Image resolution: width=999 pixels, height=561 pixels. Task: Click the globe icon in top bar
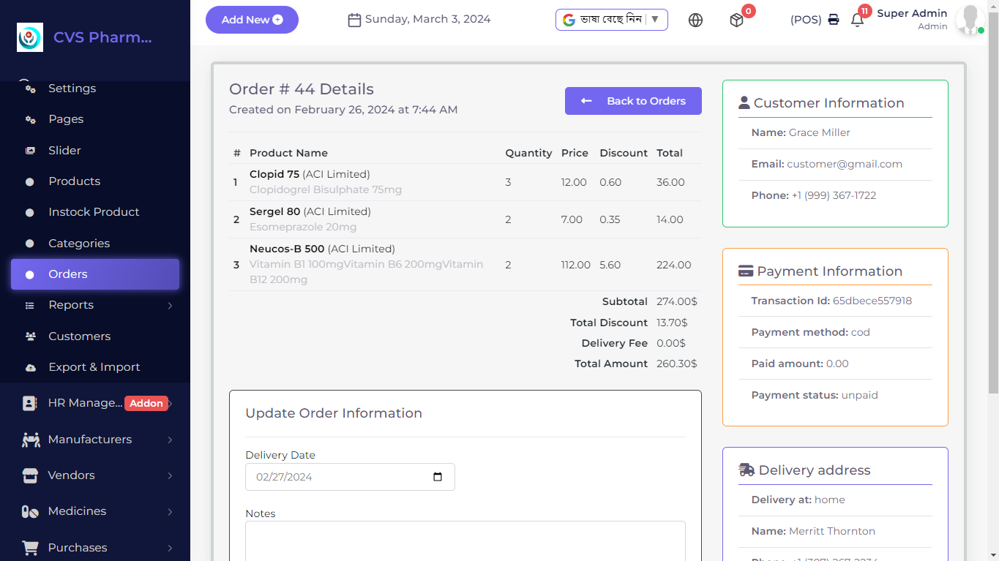click(695, 20)
